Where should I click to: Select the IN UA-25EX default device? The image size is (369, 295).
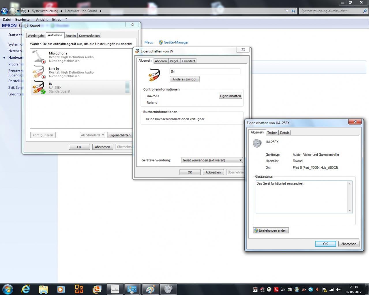(x=81, y=87)
